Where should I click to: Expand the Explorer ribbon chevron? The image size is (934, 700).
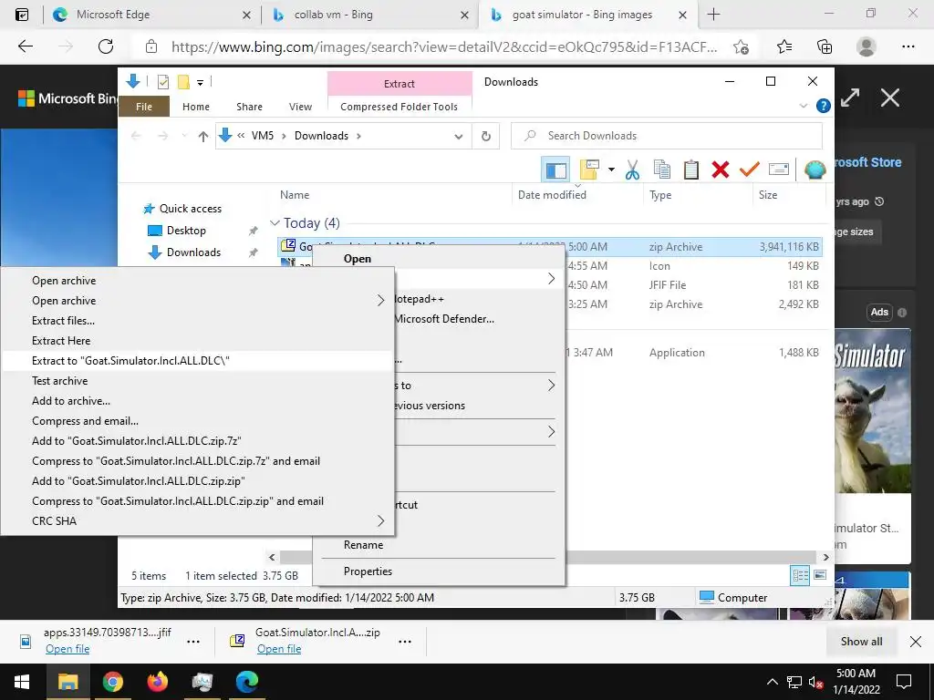(x=803, y=106)
